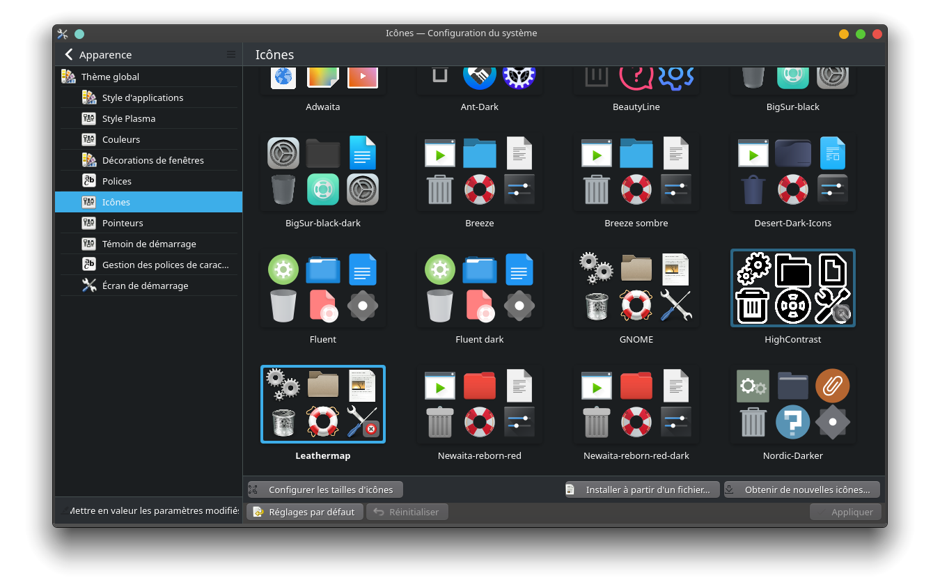This screenshot has width=940, height=587.
Task: Click the GNOME theme label
Action: (636, 339)
